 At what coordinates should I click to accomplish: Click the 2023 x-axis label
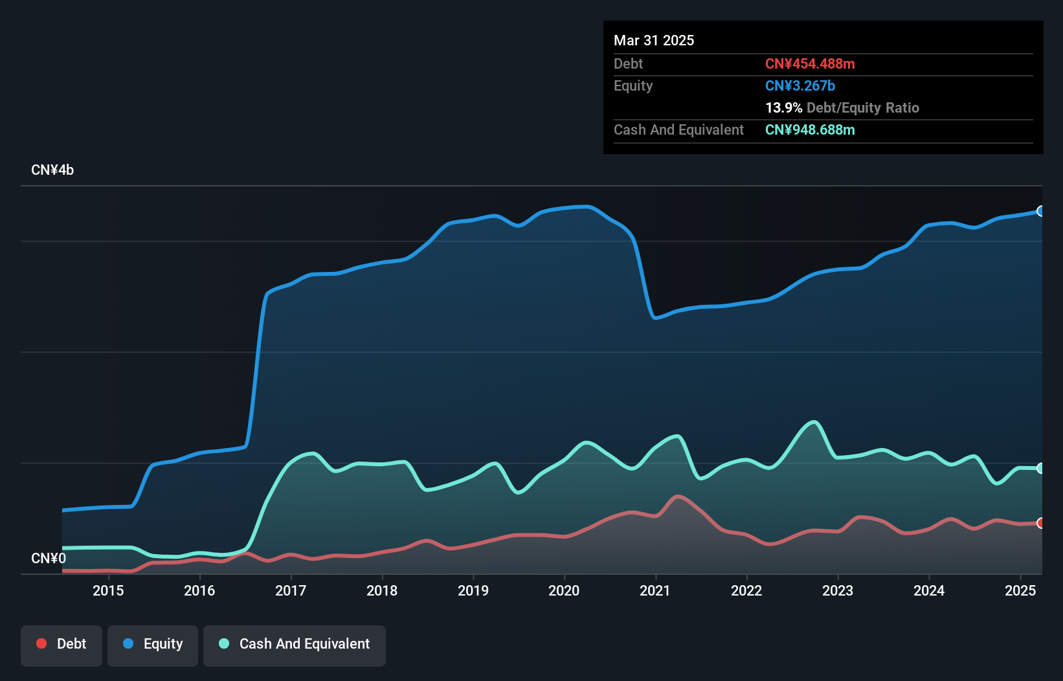click(x=838, y=590)
